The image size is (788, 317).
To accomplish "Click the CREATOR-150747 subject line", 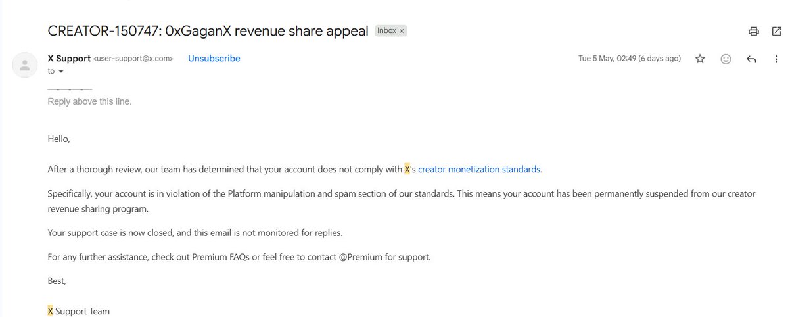I will point(208,31).
